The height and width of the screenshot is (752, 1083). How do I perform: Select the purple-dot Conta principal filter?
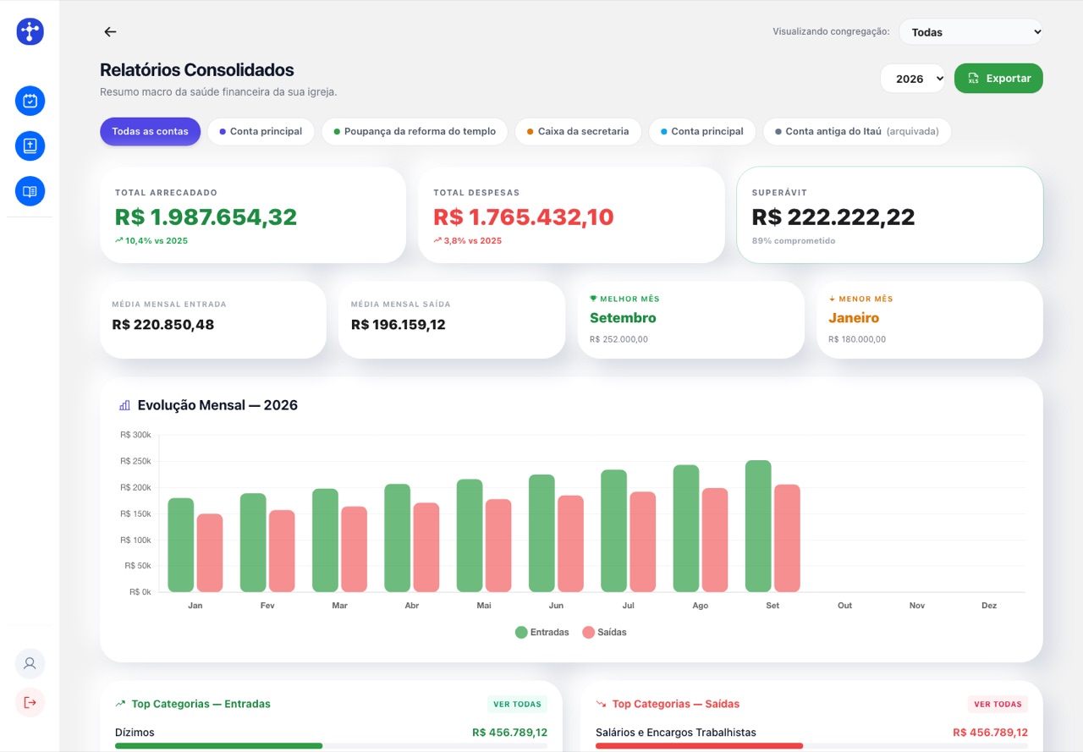(x=261, y=131)
